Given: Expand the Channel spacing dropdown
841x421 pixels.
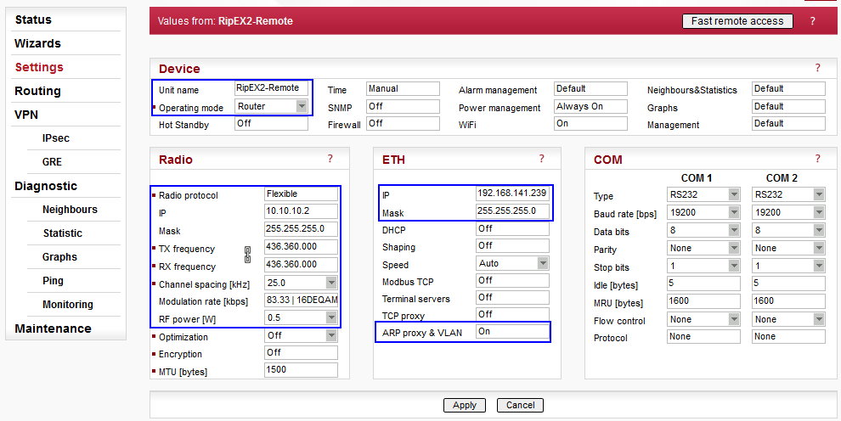Looking at the screenshot, I should [x=331, y=283].
